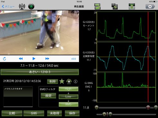Upload record to cloud
This screenshot has height=118, width=158.
(x=69, y=81)
